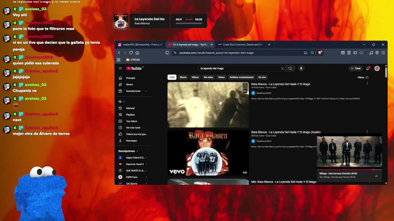Screen dimensions: 394x221
Task: Open more options for the Audio video result
Action: click(x=367, y=132)
